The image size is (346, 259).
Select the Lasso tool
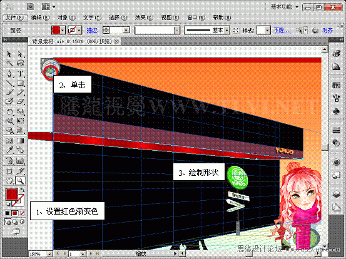(x=20, y=63)
